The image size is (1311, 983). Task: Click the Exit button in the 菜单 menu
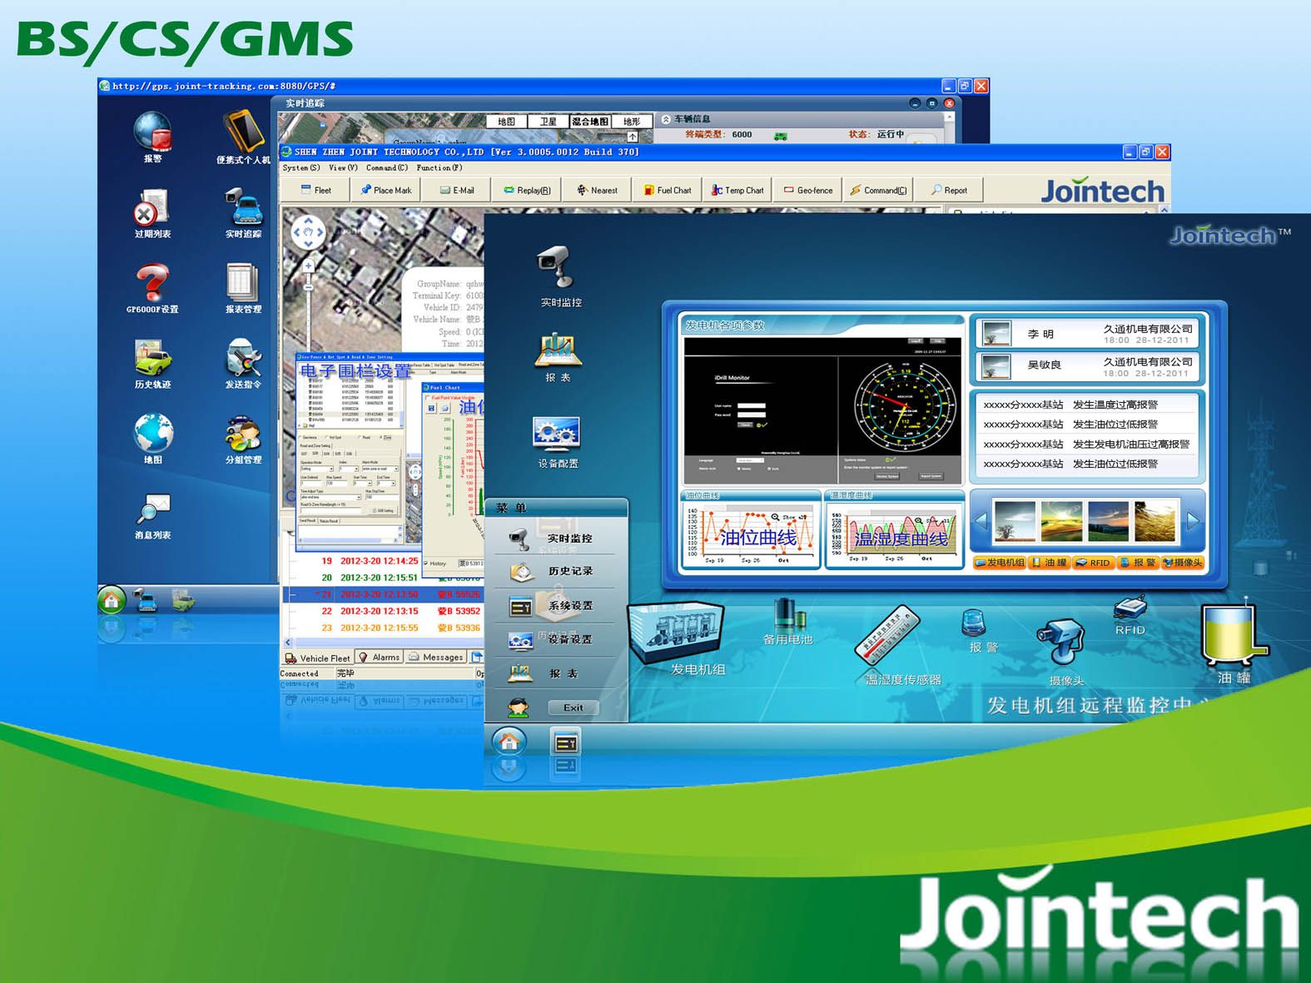pos(573,707)
